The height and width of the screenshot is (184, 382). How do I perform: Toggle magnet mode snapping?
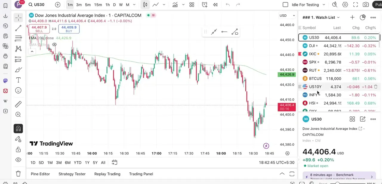coord(18,128)
